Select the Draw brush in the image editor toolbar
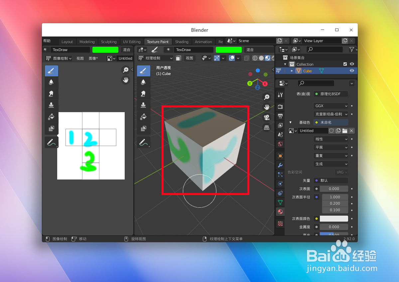 click(52, 71)
